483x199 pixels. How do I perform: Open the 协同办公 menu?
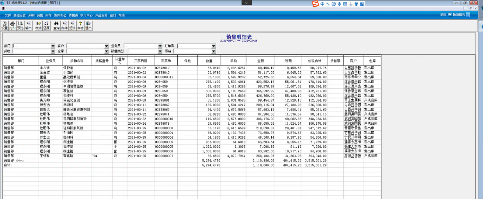point(60,15)
